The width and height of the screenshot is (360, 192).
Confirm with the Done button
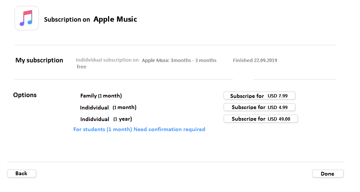[x=327, y=174]
